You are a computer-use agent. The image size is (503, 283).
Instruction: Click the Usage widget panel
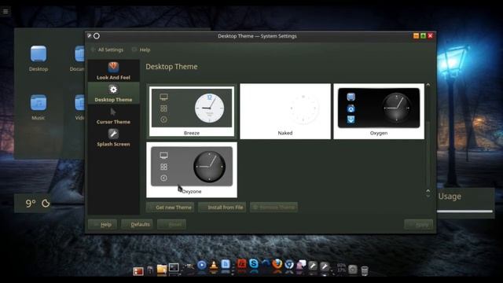(x=465, y=203)
